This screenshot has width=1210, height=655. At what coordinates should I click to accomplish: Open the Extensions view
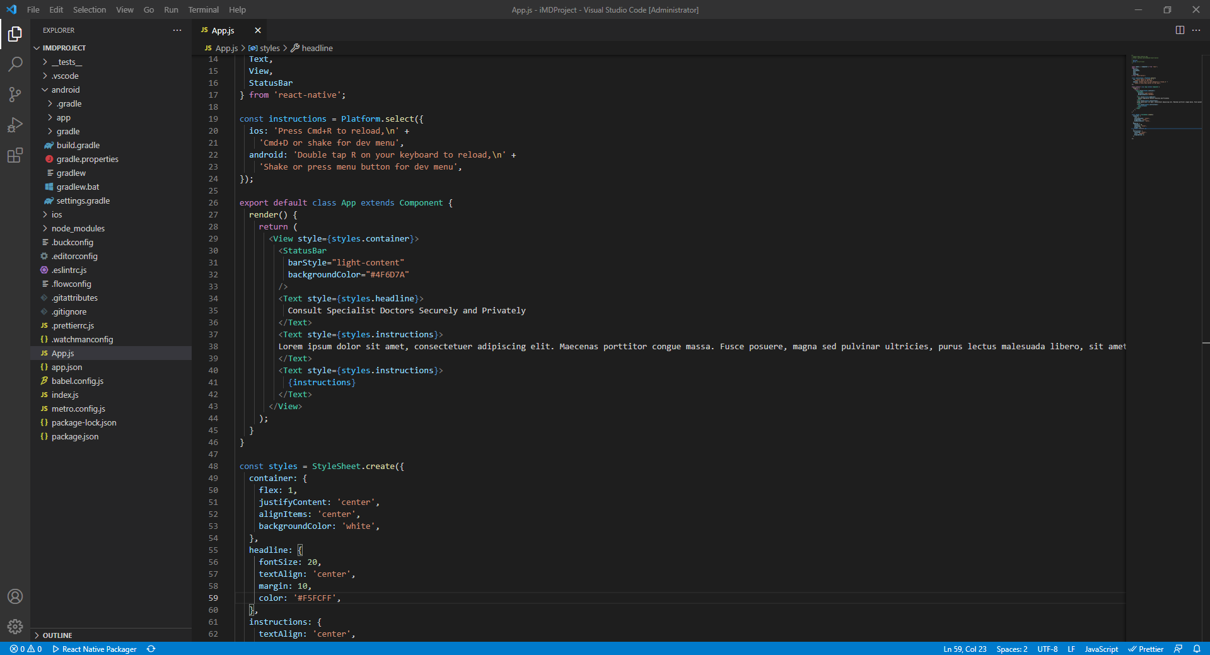coord(15,155)
